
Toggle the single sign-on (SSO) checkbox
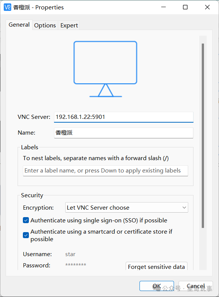(26, 220)
